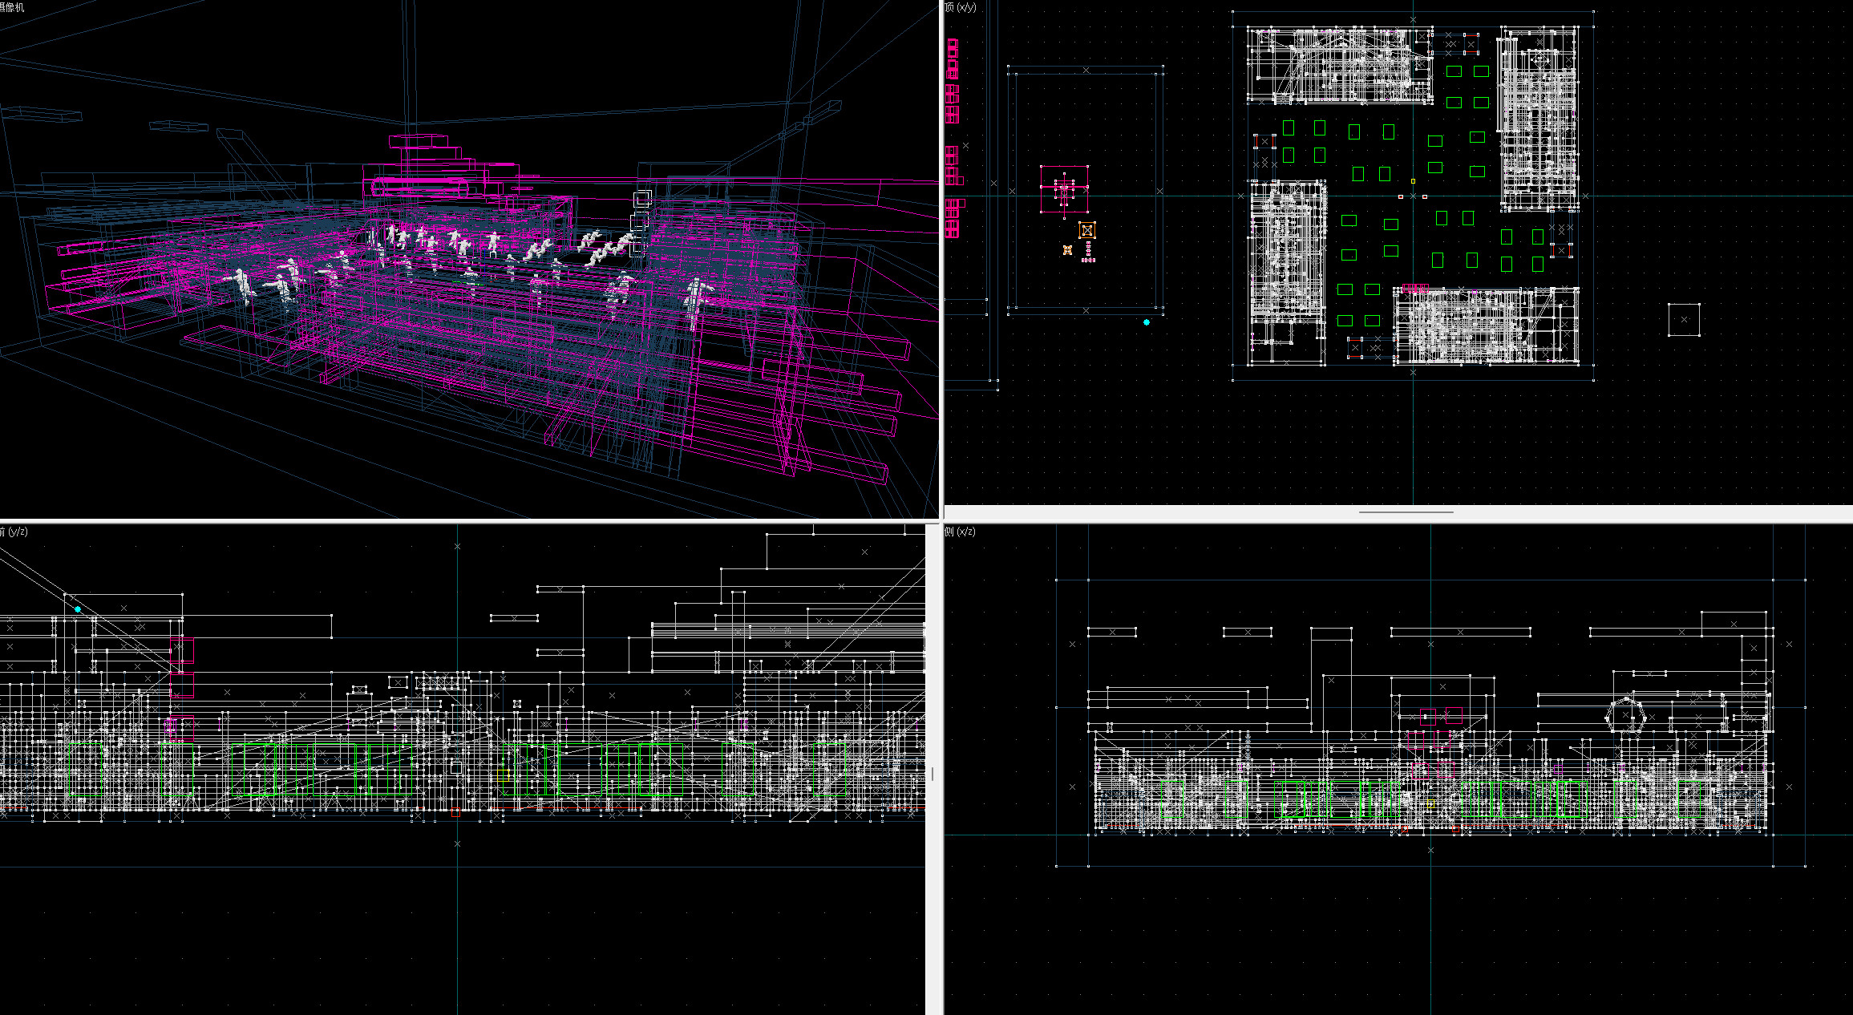
Task: Click the center intersection of the four-view splitter
Action: tap(941, 520)
